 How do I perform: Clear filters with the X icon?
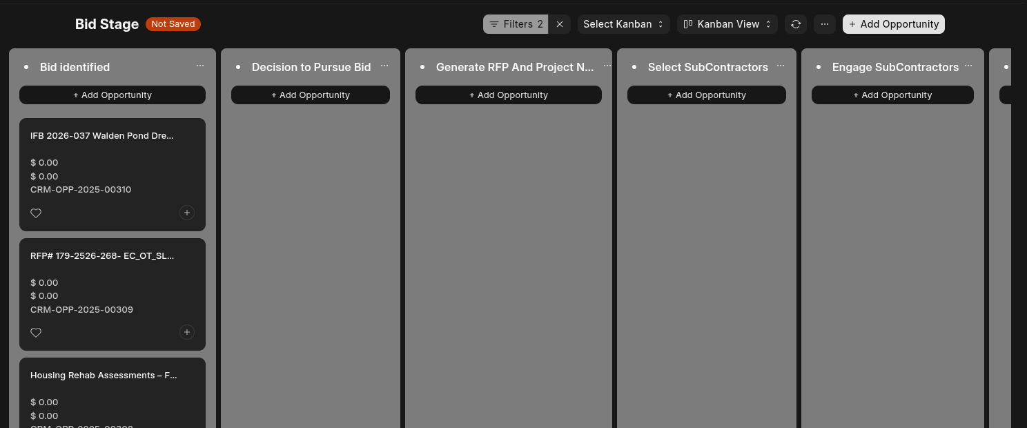pyautogui.click(x=560, y=24)
